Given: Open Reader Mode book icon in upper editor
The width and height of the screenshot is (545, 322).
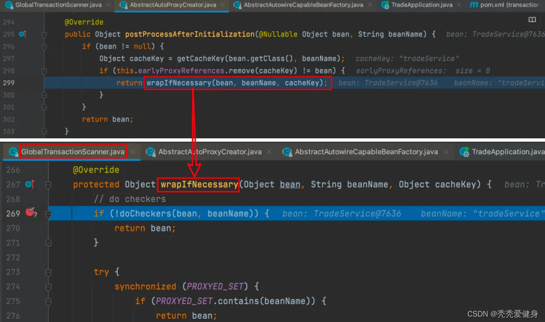Looking at the screenshot, I should pyautogui.click(x=532, y=20).
